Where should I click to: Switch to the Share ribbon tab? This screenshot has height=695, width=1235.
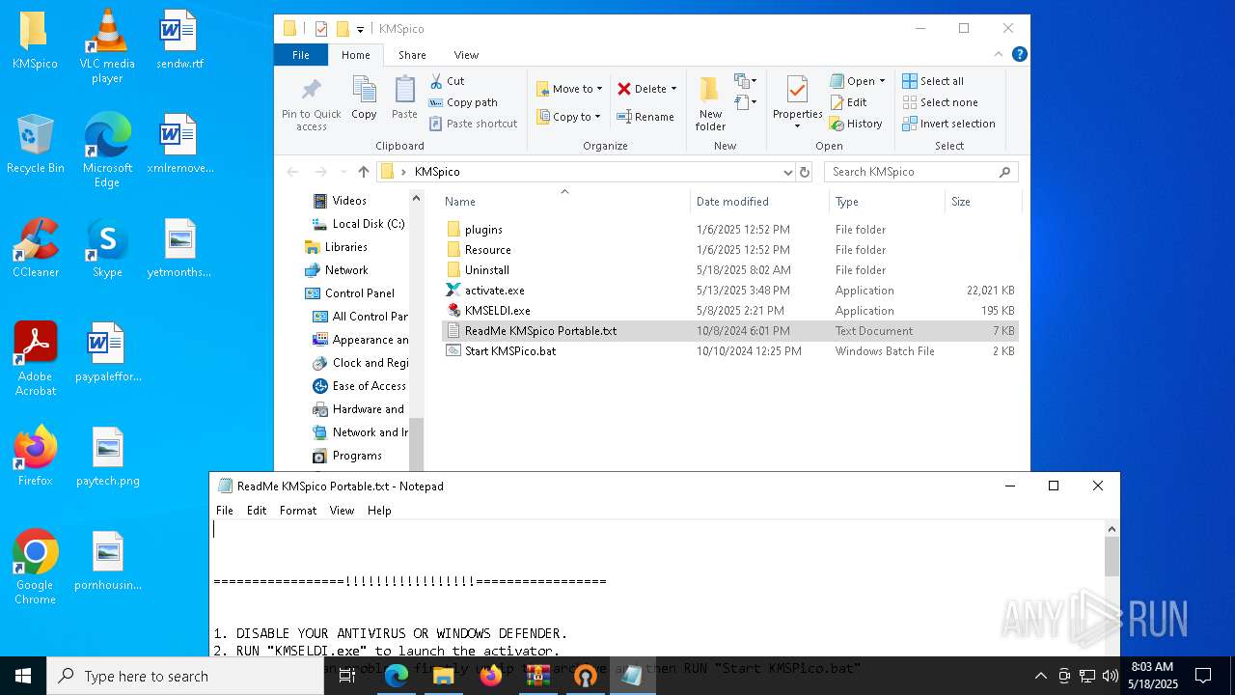point(412,55)
